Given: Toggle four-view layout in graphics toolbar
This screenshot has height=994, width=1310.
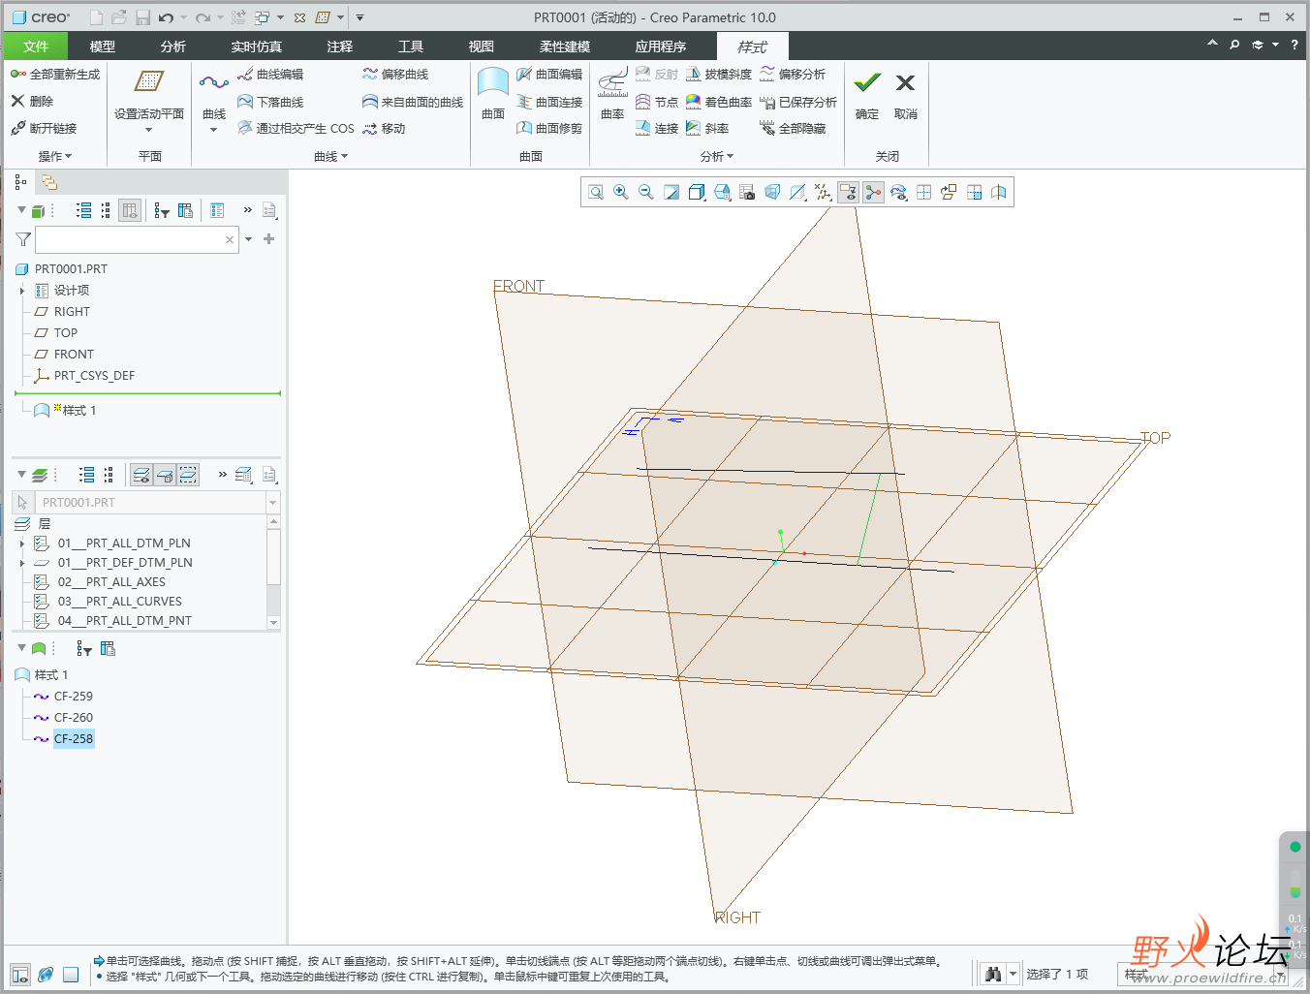Looking at the screenshot, I should pyautogui.click(x=923, y=193).
